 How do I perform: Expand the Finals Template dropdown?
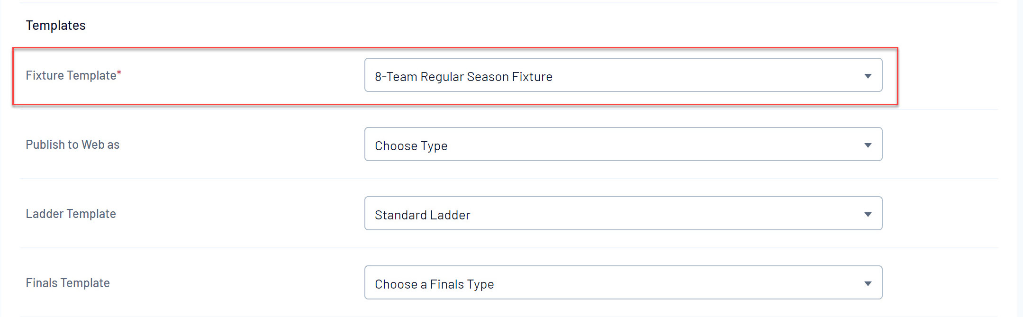(623, 283)
